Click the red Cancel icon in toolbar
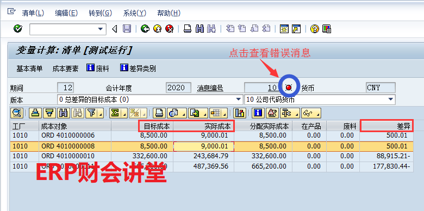This screenshot has width=424, height=211. tap(169, 29)
